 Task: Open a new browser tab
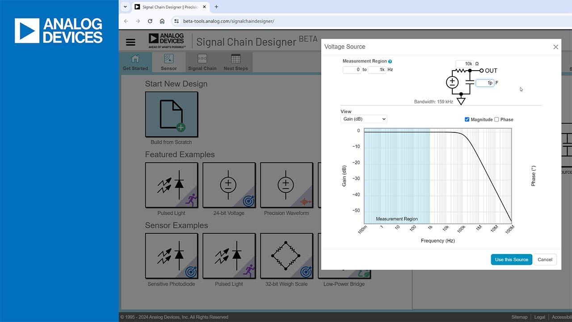[x=216, y=7]
